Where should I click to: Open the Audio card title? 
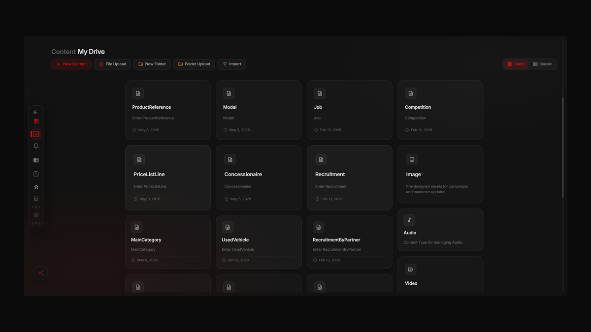(410, 233)
